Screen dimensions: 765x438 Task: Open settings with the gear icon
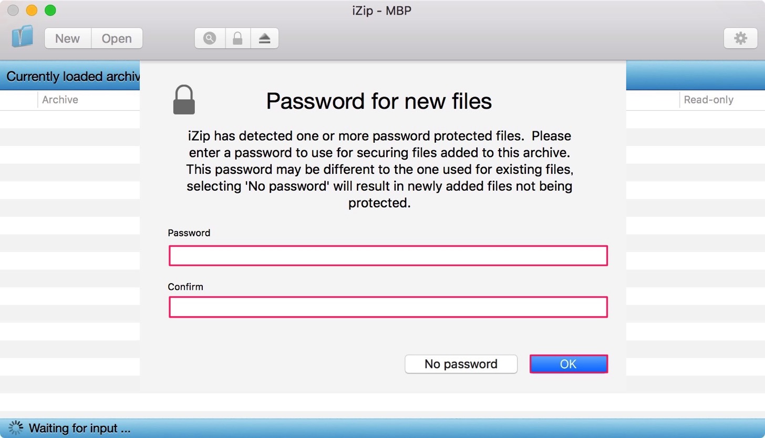coord(740,38)
